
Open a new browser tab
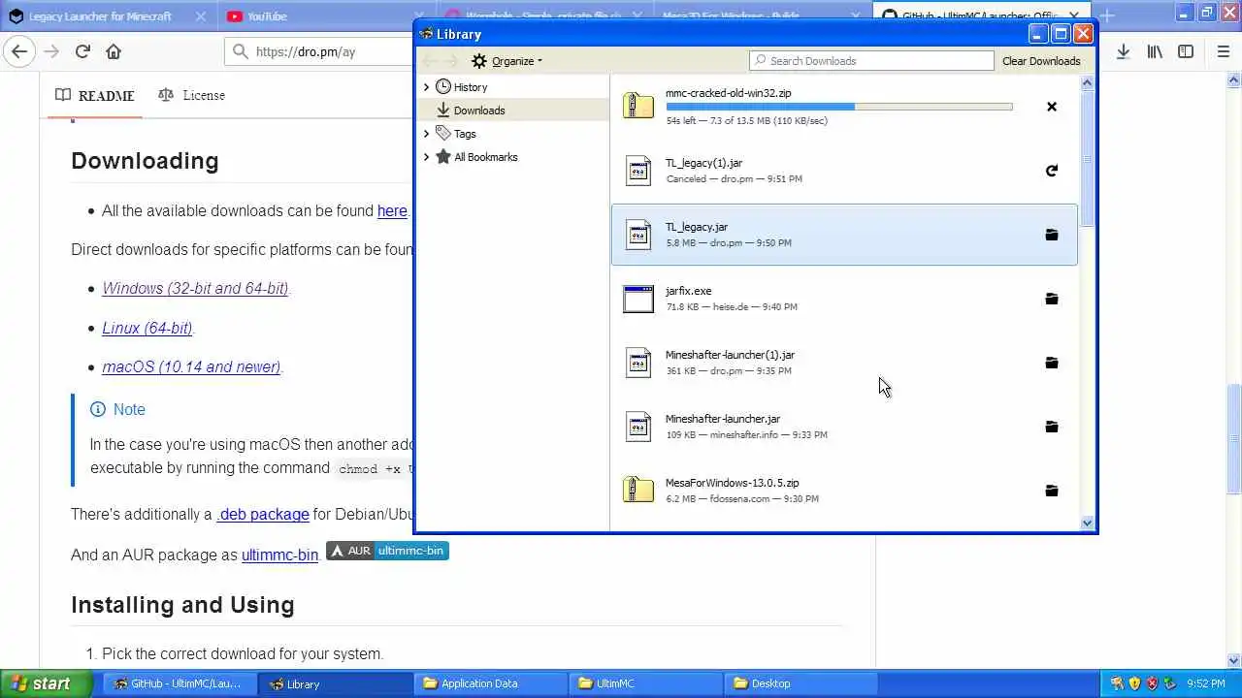(x=1107, y=16)
